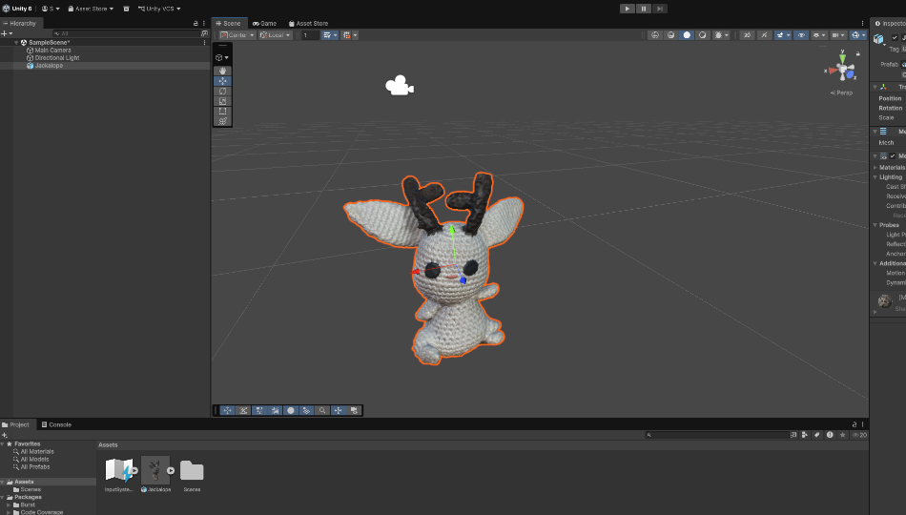Toggle the scene gizmo lock icon

point(858,53)
